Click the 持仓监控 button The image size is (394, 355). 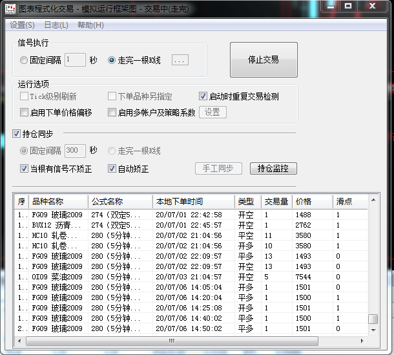click(x=273, y=169)
